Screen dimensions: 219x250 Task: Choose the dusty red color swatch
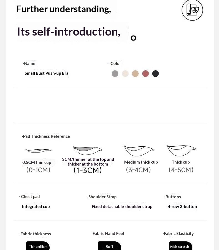point(146,74)
